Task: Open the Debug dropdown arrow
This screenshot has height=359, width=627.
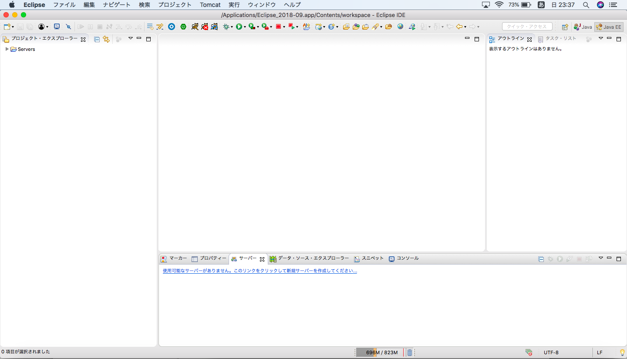Action: tap(232, 27)
